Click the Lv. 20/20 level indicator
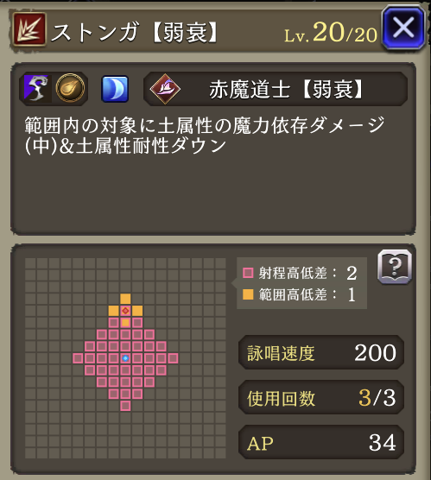Screen dimensions: 431x480 tap(331, 33)
